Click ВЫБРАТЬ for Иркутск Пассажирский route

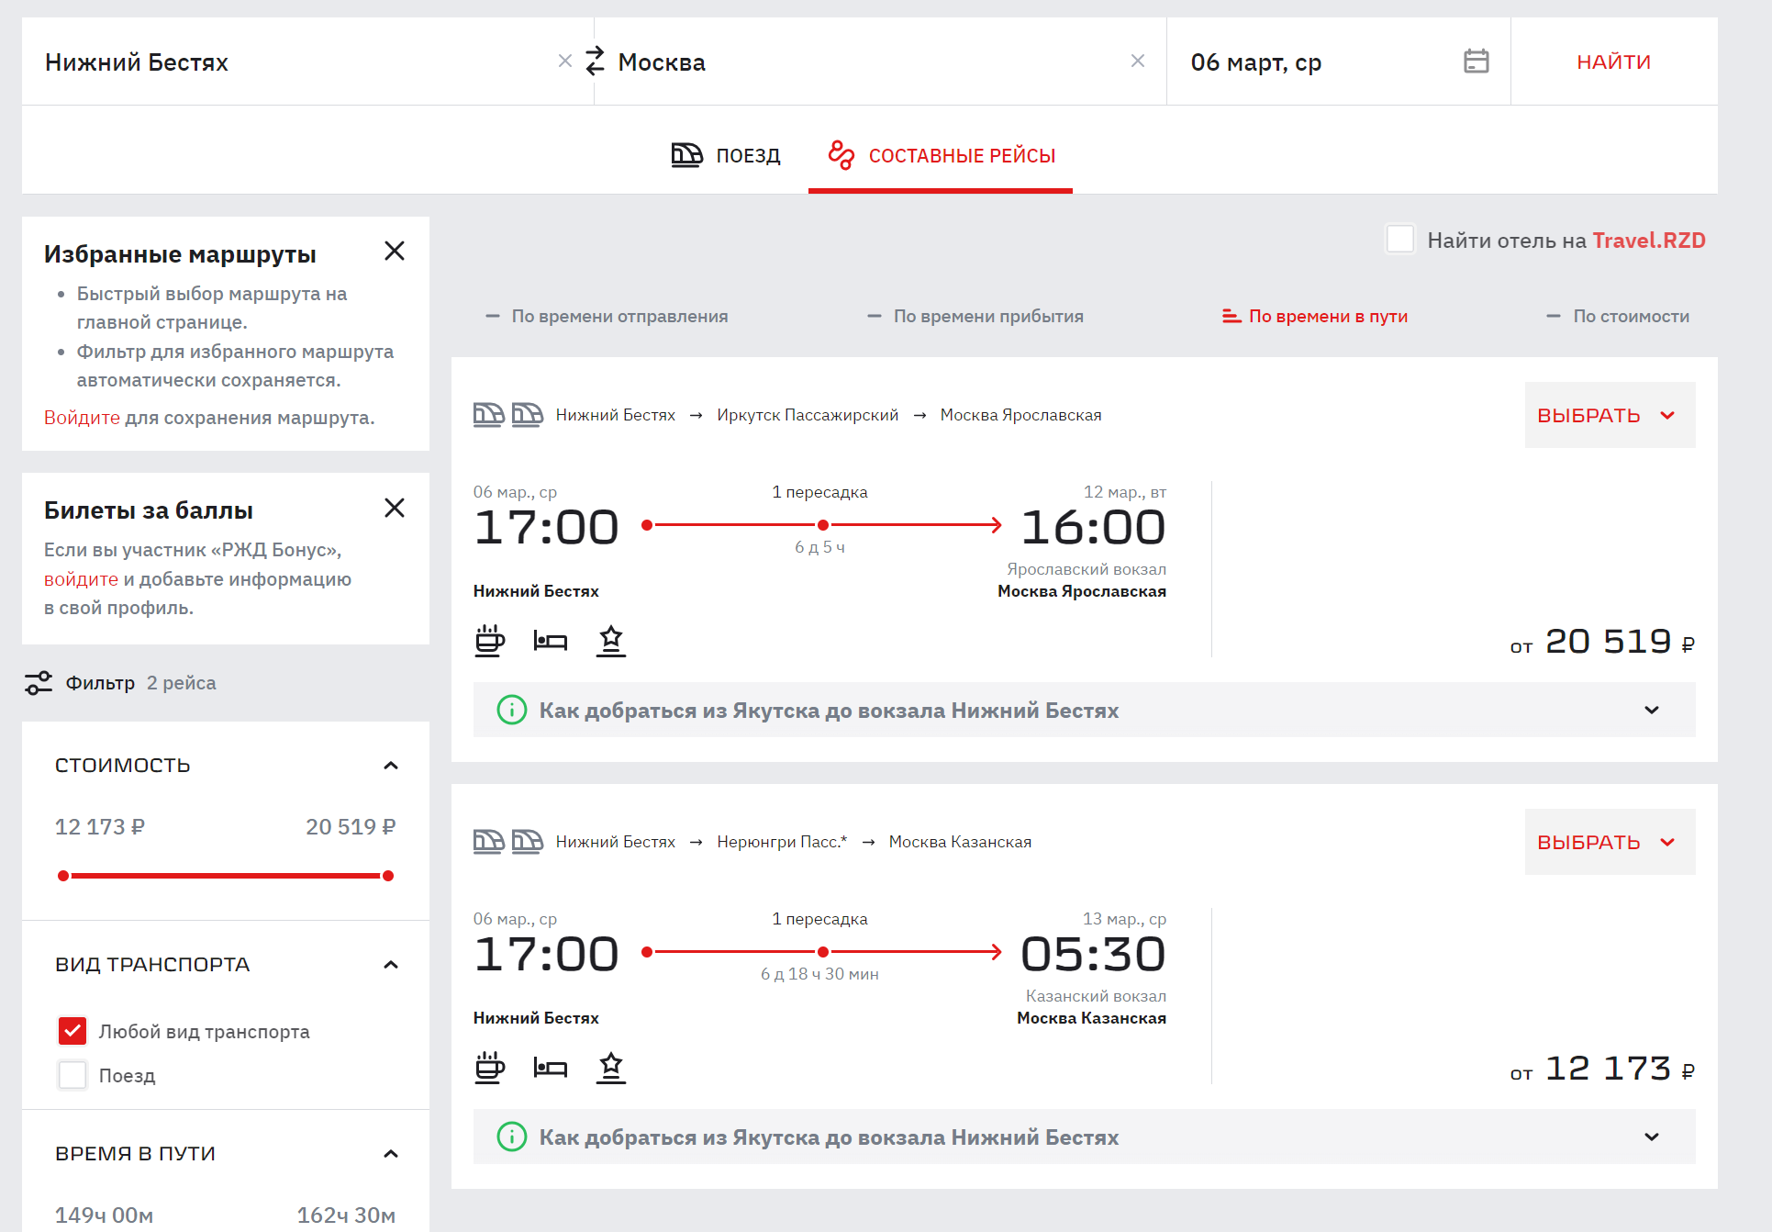(x=1610, y=415)
